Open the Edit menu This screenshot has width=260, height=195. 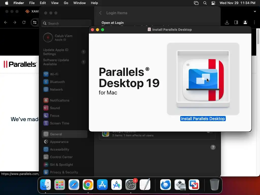pyautogui.click(x=43, y=3)
